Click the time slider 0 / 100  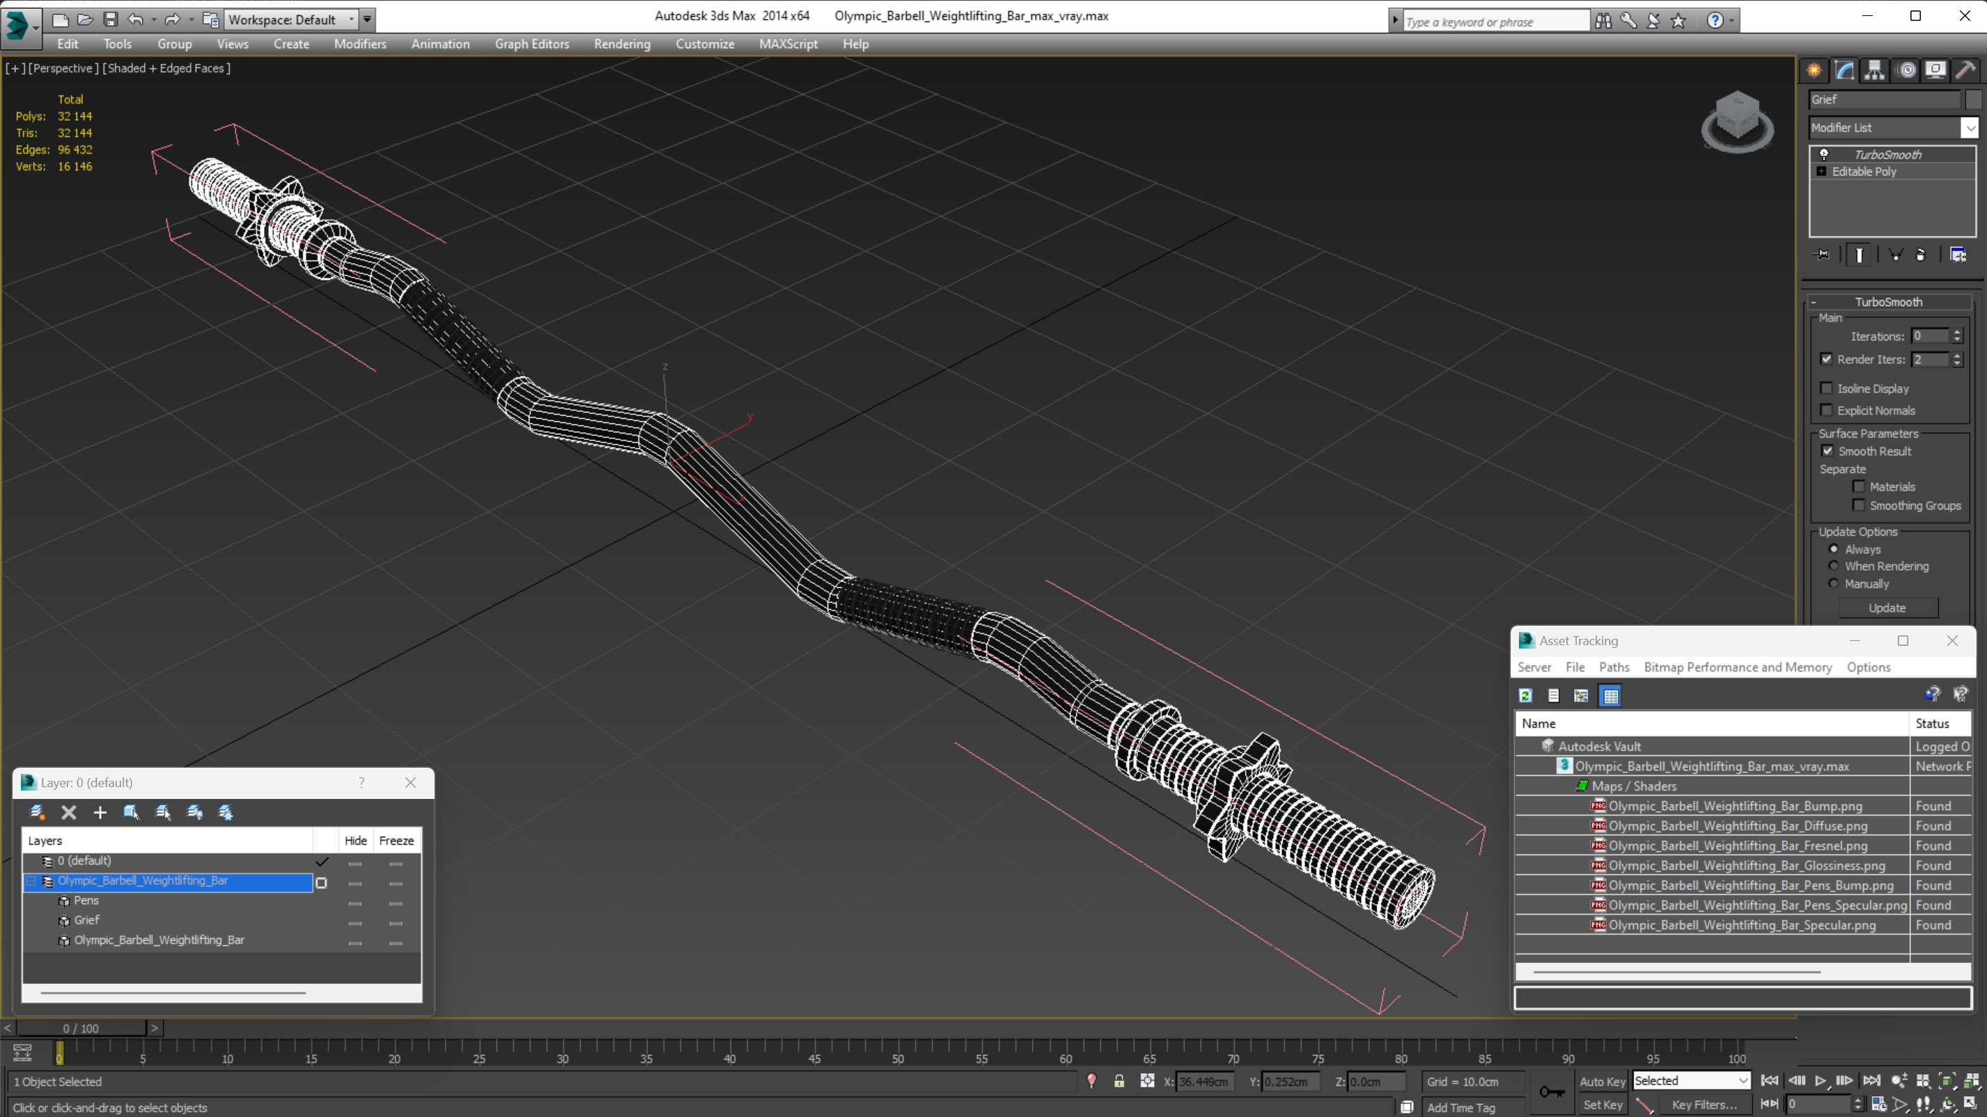click(81, 1028)
